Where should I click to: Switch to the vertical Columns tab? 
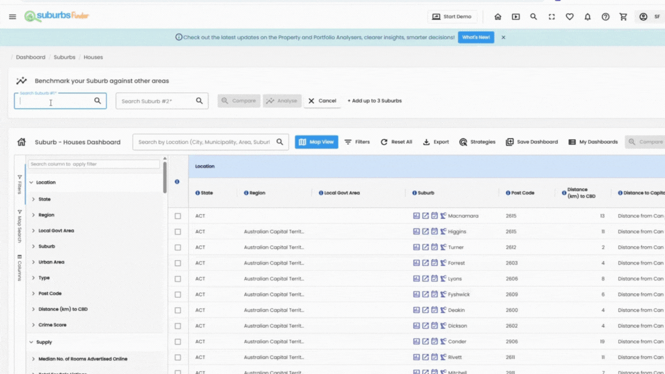20,268
